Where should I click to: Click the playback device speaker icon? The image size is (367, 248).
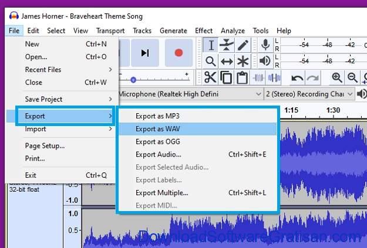(362, 94)
